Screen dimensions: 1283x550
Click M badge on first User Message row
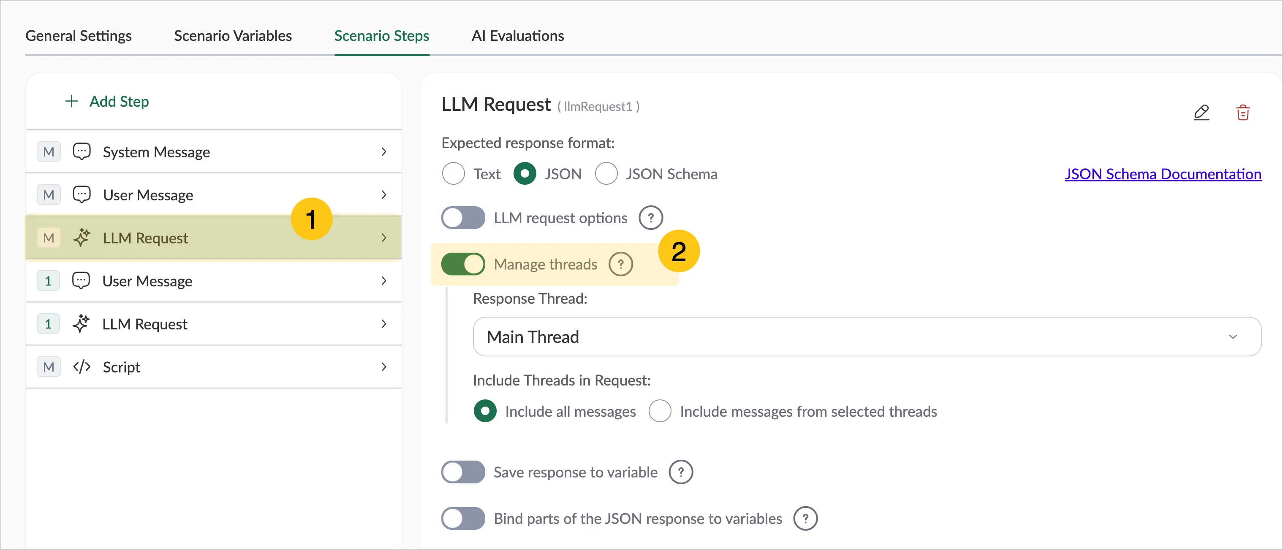(49, 195)
